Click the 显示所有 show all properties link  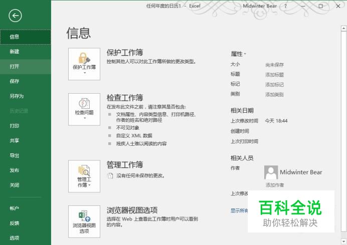pyautogui.click(x=239, y=210)
